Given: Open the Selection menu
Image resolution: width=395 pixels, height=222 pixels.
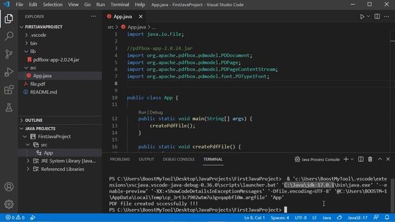Looking at the screenshot, I should pyautogui.click(x=52, y=4).
